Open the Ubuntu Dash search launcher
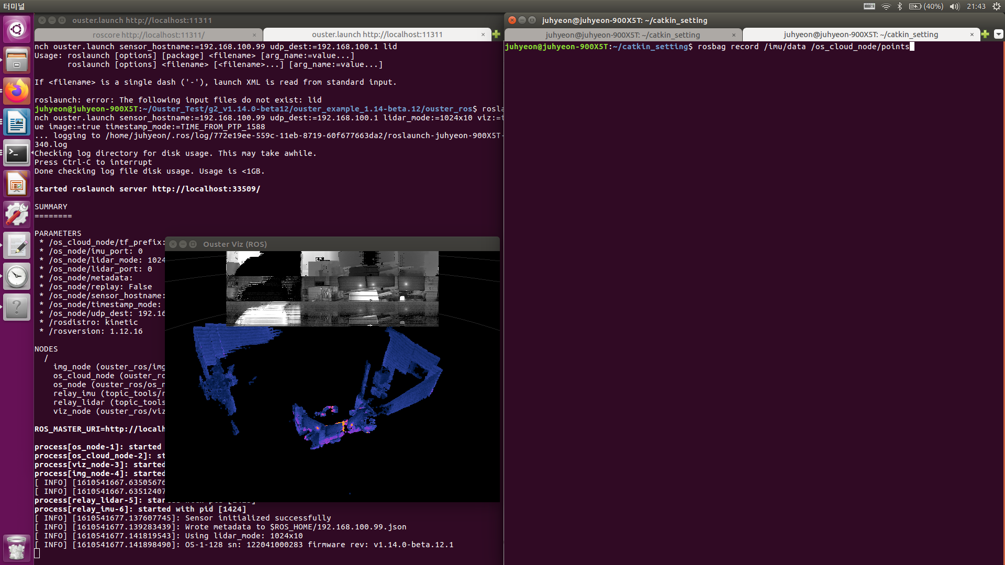Image resolution: width=1005 pixels, height=565 pixels. pos(17,29)
